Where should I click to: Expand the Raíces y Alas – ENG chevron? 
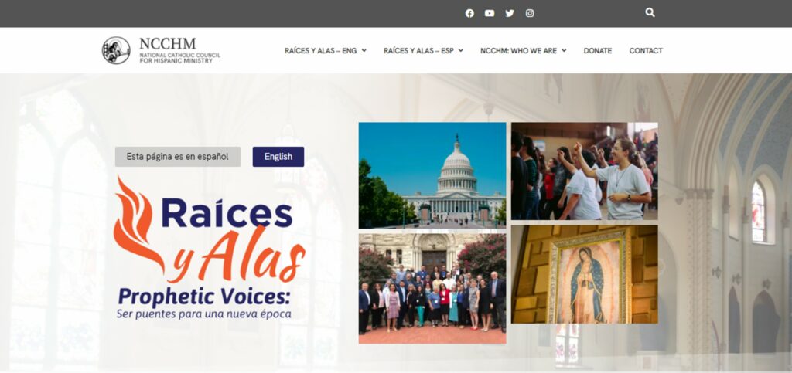coord(364,50)
